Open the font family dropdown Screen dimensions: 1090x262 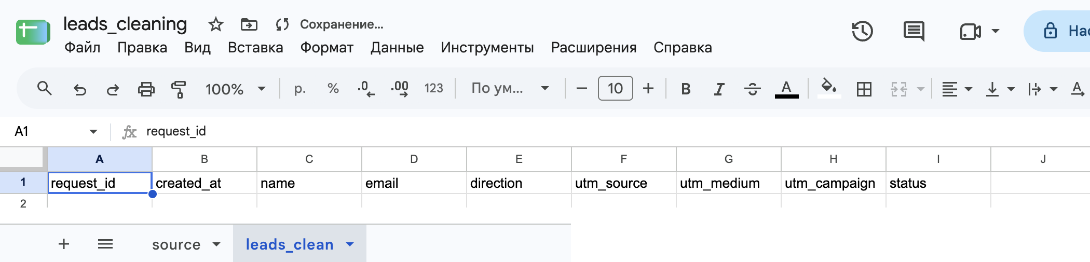[x=510, y=89]
